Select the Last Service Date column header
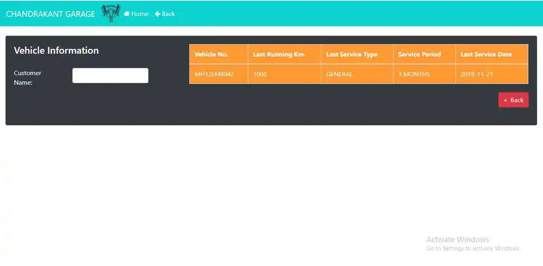This screenshot has width=543, height=266. coord(486,54)
